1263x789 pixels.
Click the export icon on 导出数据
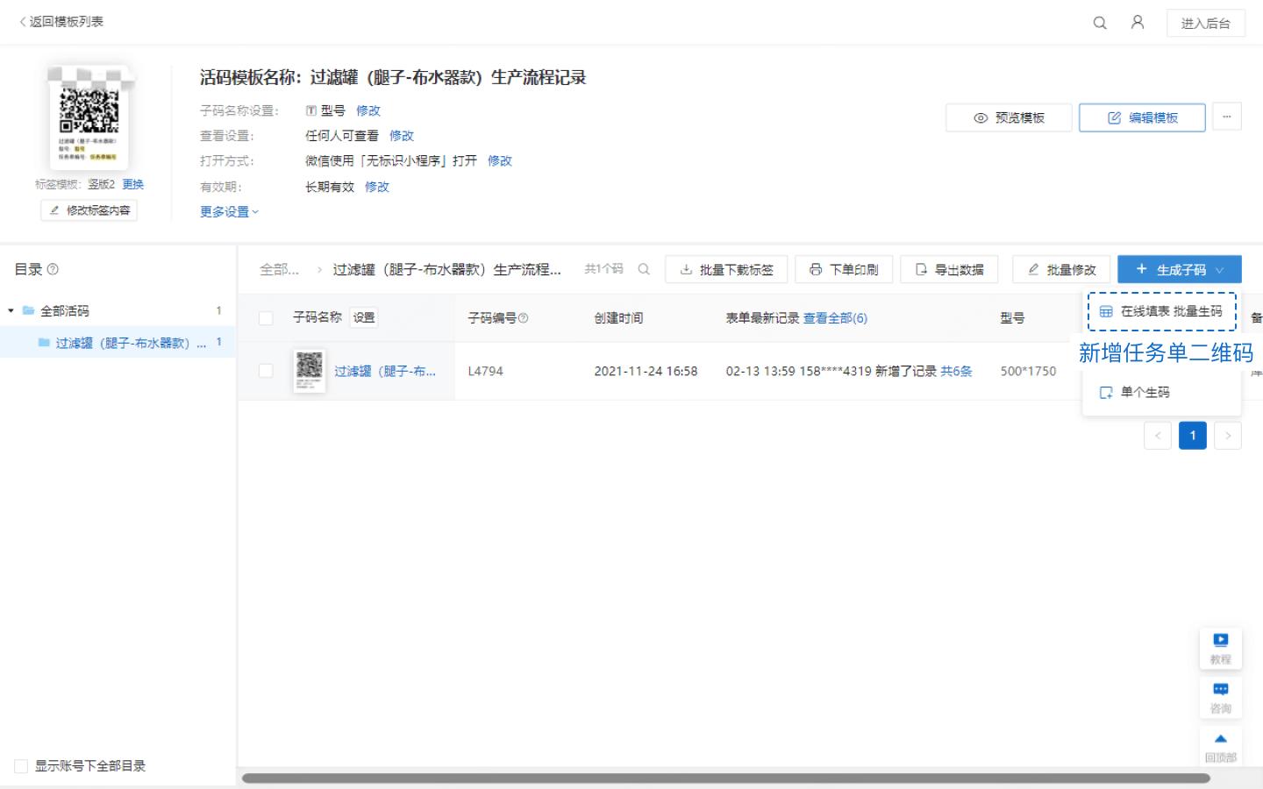922,269
